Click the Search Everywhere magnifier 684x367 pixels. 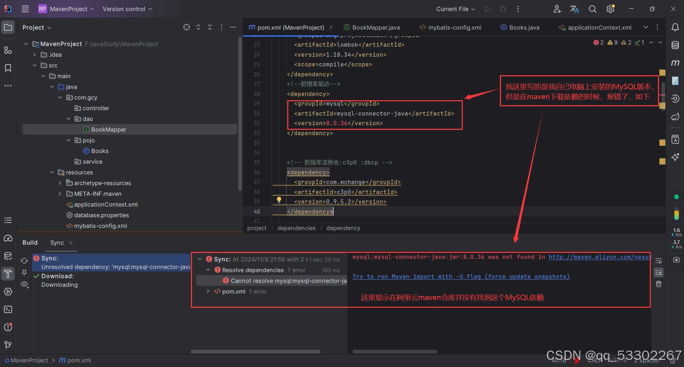click(x=592, y=9)
